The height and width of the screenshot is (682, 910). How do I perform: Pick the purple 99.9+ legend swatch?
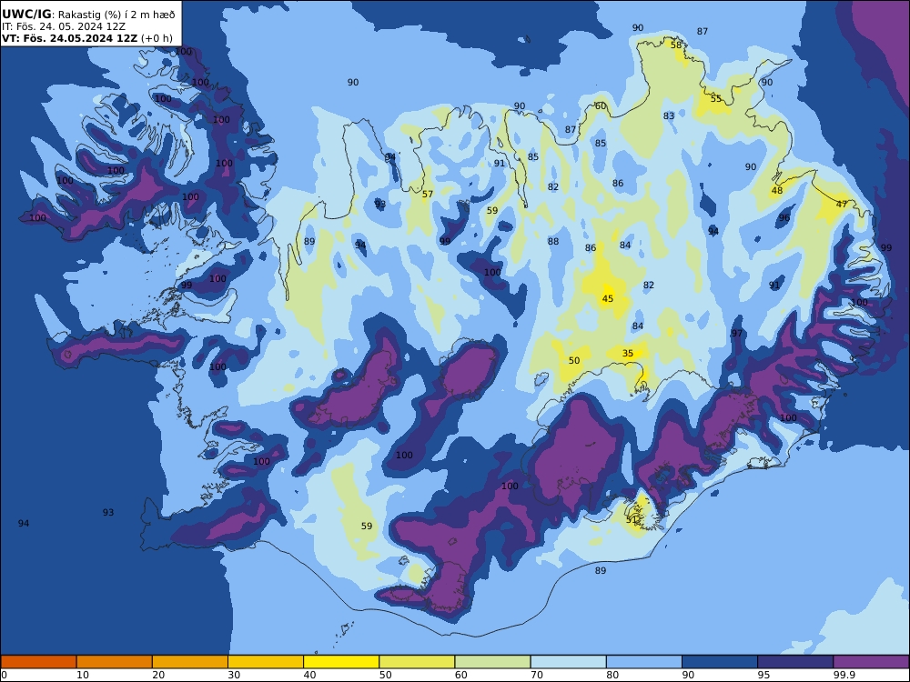871,662
